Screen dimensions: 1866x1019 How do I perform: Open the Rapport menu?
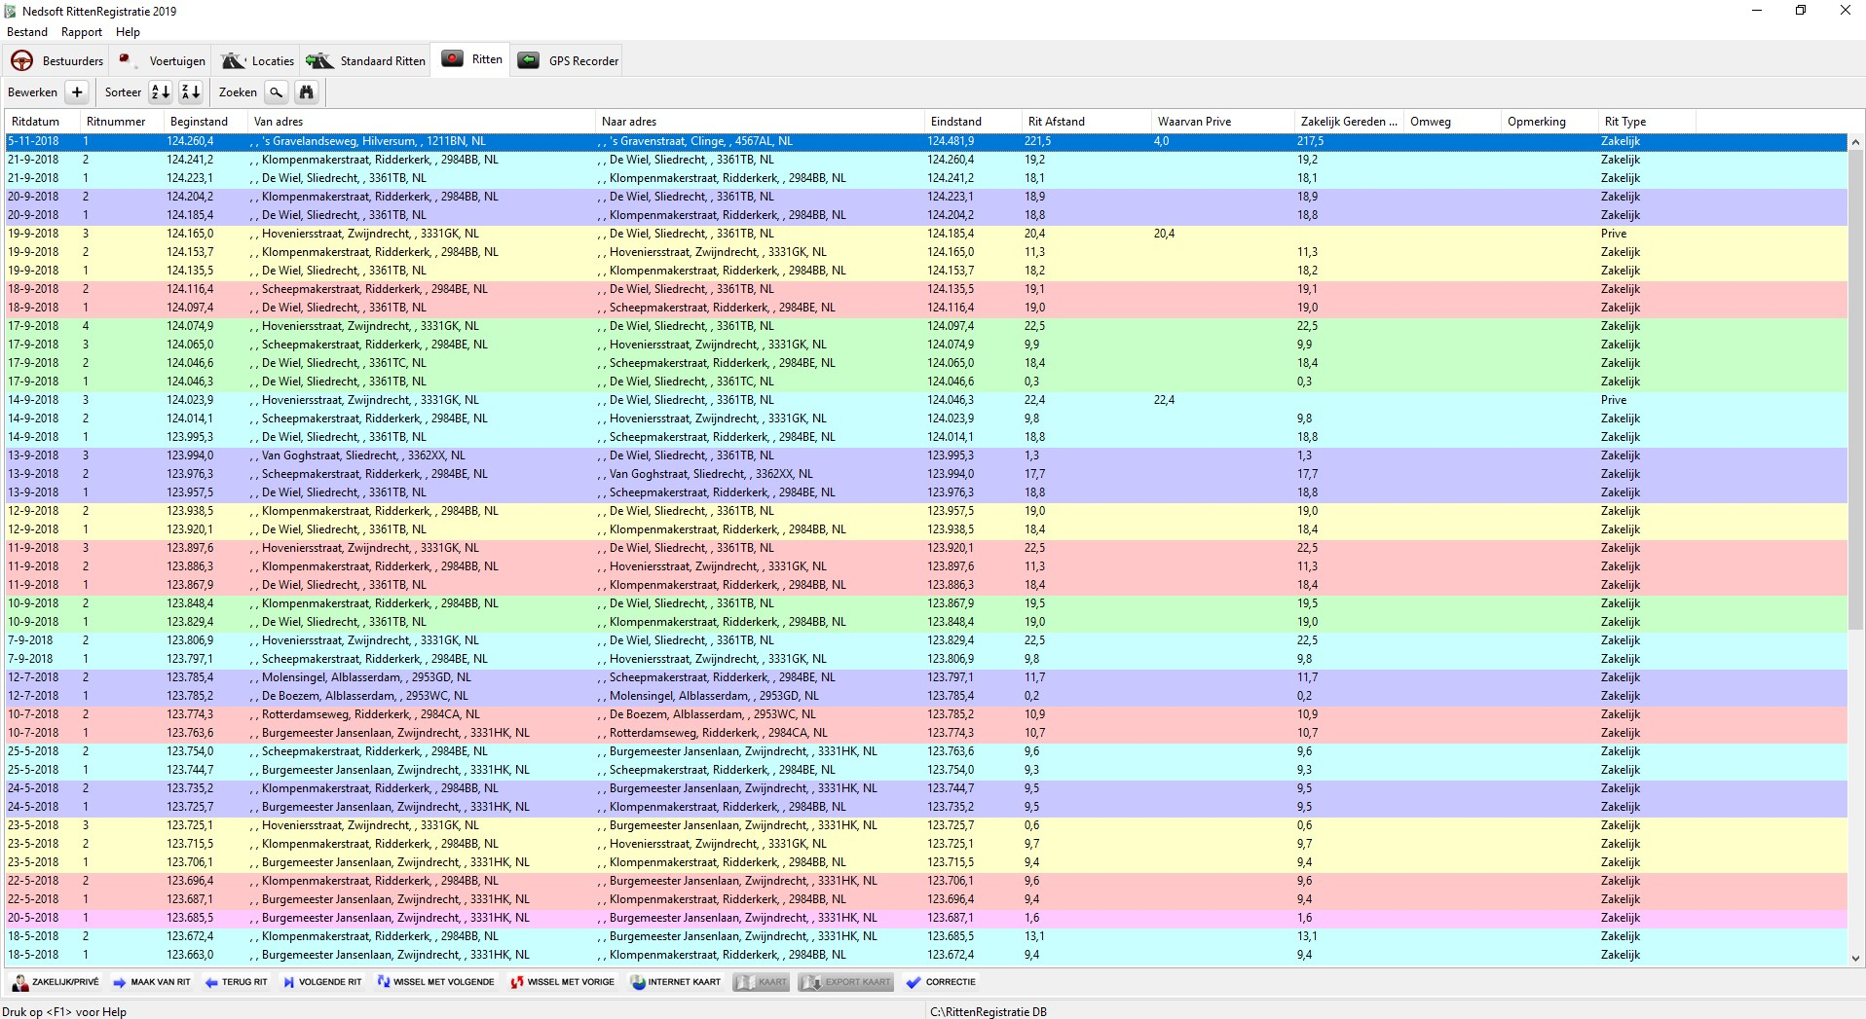pos(82,32)
